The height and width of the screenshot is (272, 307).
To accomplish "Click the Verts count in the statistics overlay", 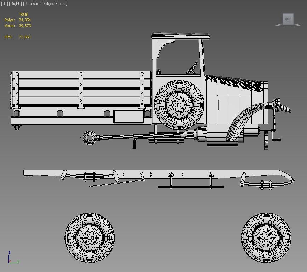I will point(24,26).
